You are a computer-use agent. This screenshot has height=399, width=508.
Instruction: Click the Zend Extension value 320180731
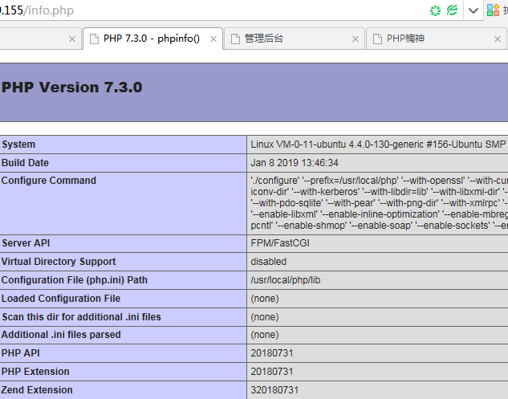pyautogui.click(x=274, y=390)
